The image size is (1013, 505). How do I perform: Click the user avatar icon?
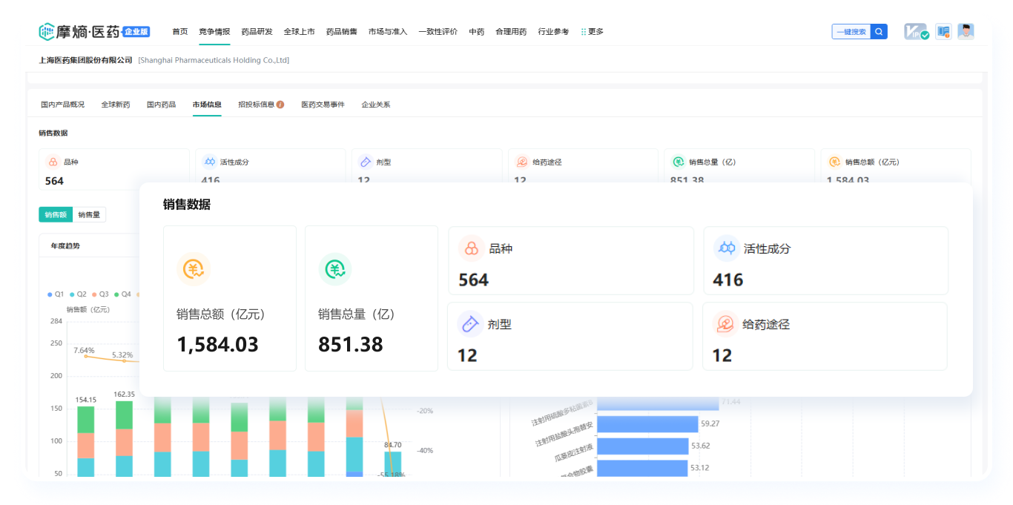tap(966, 31)
